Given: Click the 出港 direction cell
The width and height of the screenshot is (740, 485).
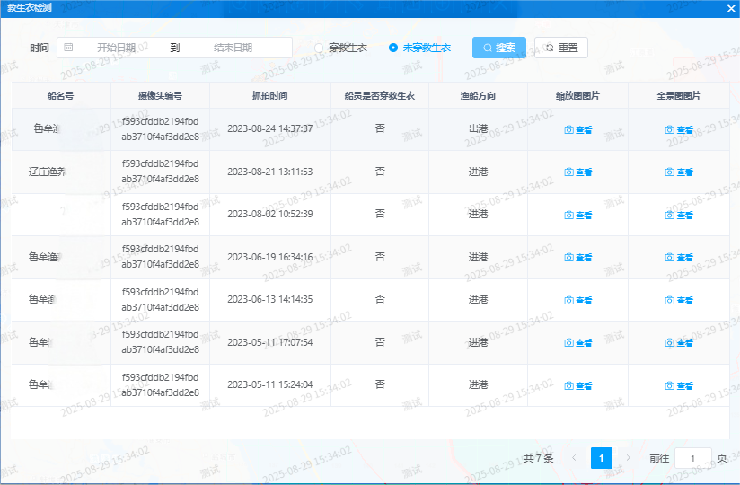Looking at the screenshot, I should click(x=478, y=128).
